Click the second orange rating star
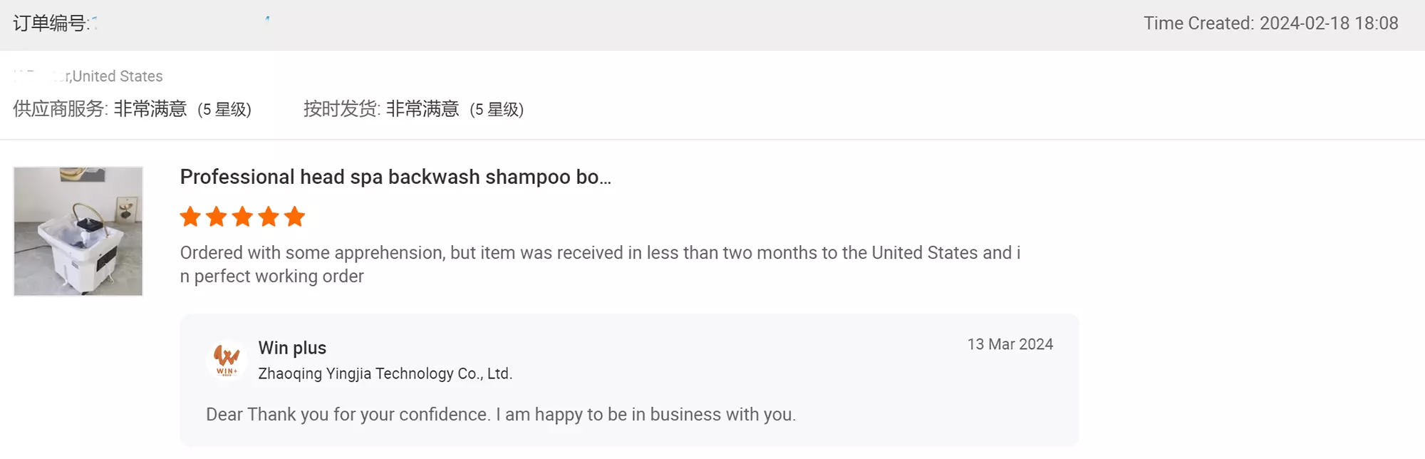Screen dimensions: 1425x459 (217, 217)
